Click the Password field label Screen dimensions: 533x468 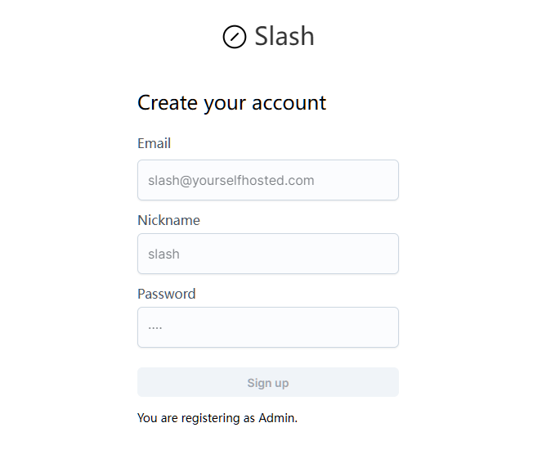click(x=167, y=294)
